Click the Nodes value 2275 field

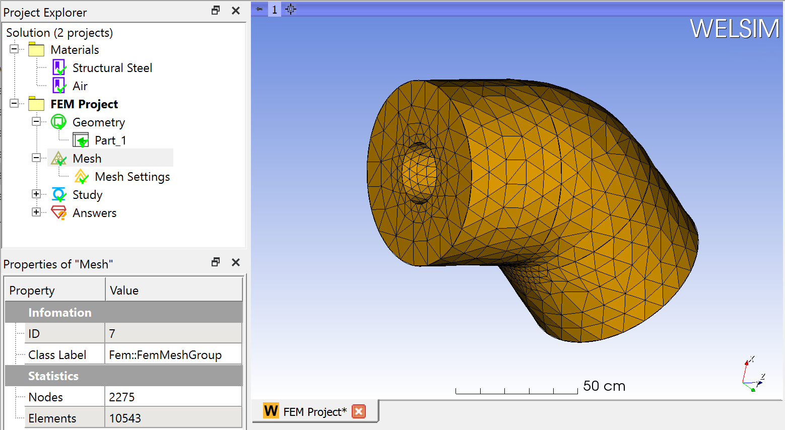click(173, 397)
